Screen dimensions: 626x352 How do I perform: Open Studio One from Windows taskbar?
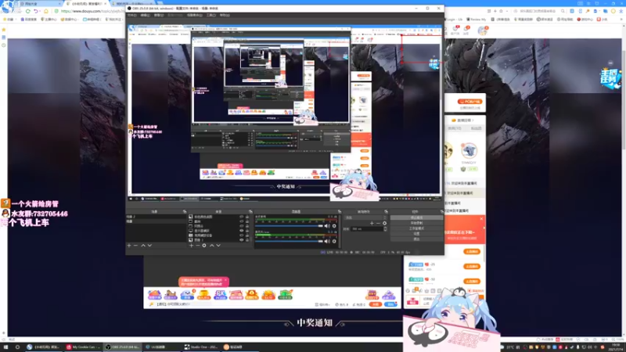tap(201, 347)
